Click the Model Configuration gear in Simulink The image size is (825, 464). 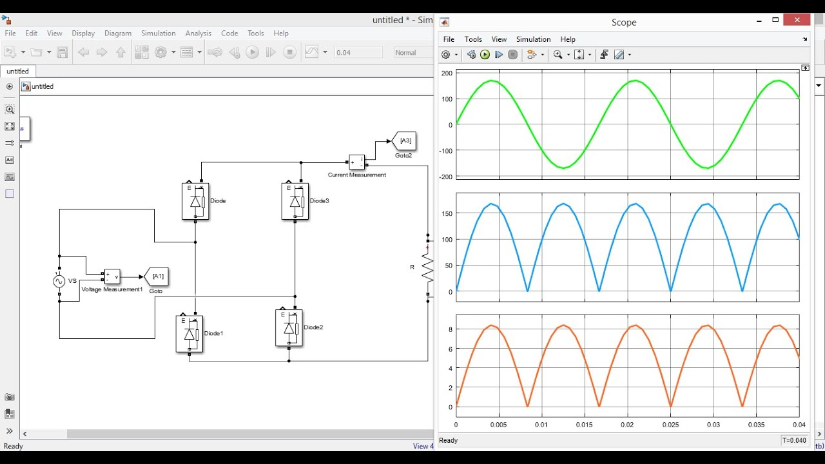point(160,52)
